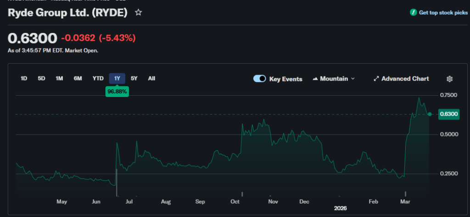Click the 0.6300 price label on the axis
Image resolution: width=470 pixels, height=217 pixels.
coord(448,114)
